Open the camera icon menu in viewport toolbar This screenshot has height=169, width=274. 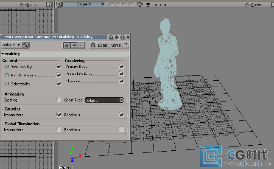click(x=140, y=5)
